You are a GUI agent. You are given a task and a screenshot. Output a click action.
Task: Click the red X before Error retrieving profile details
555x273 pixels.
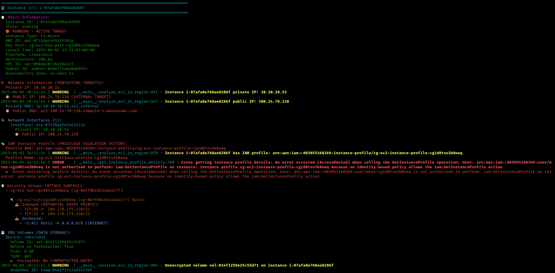[6, 172]
